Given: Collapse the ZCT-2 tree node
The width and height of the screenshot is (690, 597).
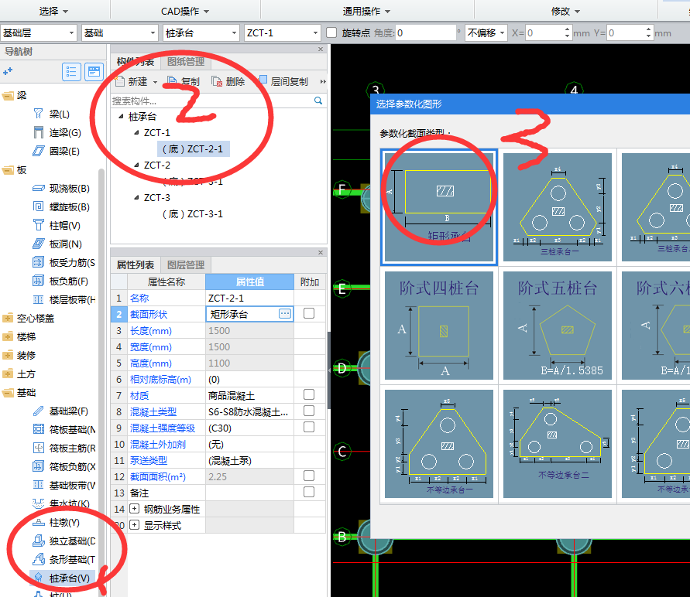Looking at the screenshot, I should tap(136, 165).
